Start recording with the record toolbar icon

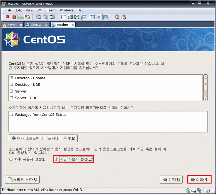click(x=117, y=17)
